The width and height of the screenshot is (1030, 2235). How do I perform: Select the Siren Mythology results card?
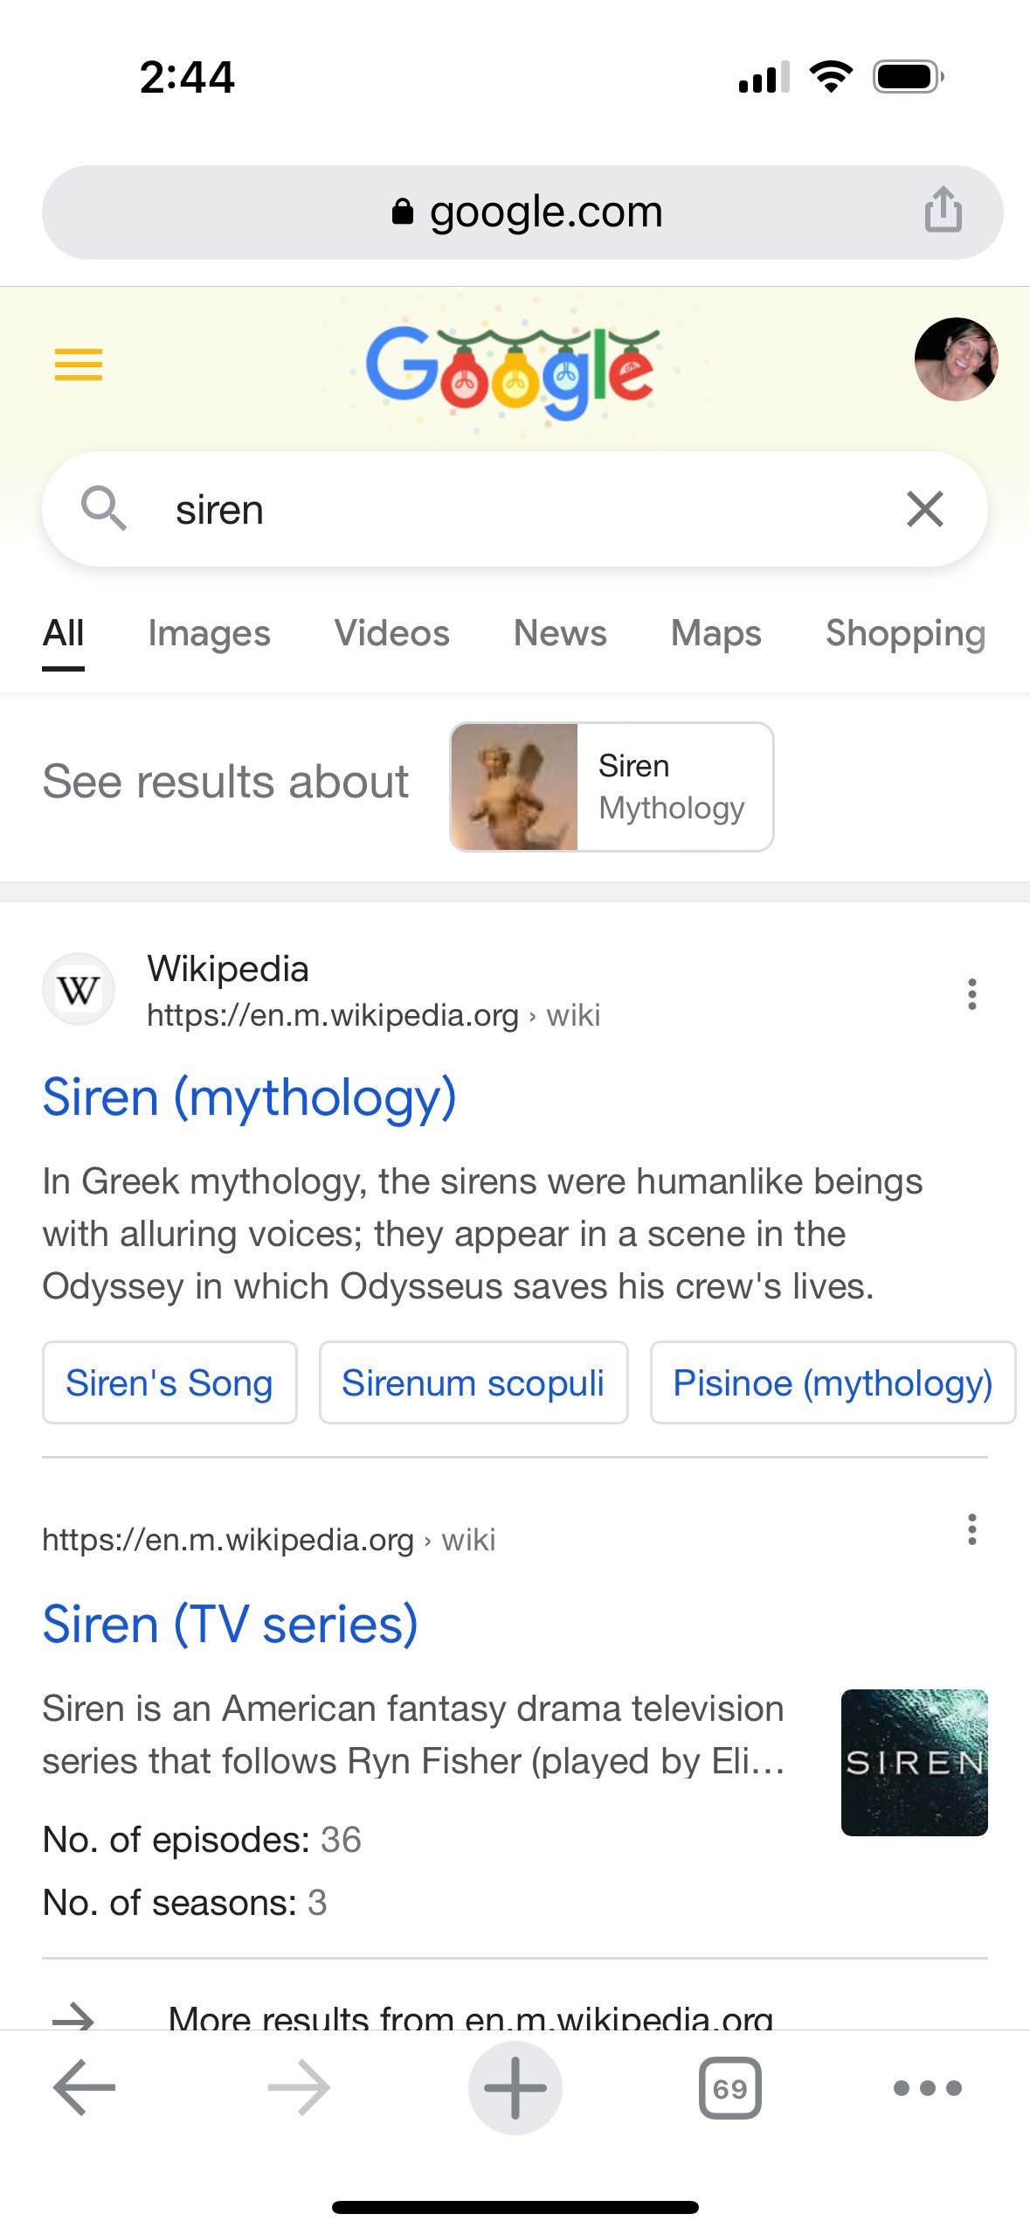pyautogui.click(x=612, y=786)
